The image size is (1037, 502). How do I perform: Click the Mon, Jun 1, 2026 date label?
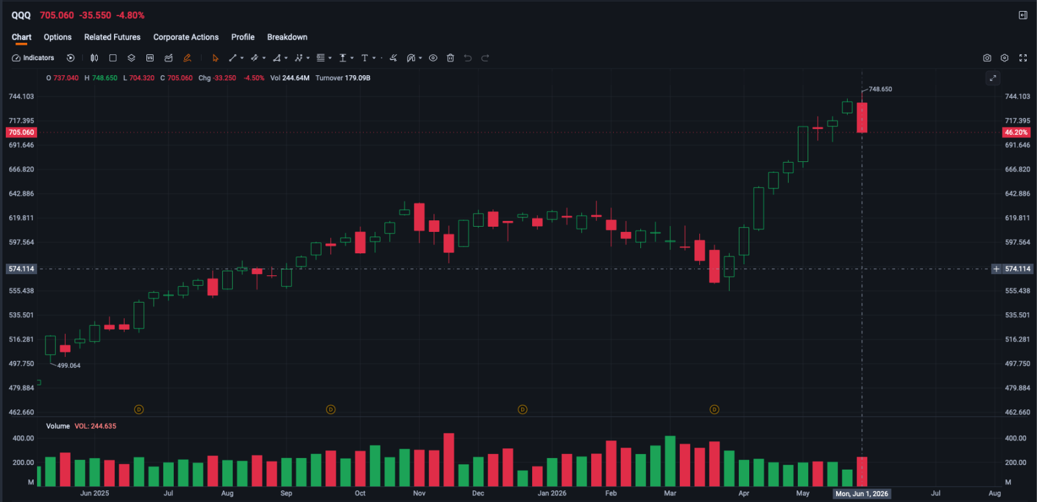[x=862, y=494]
